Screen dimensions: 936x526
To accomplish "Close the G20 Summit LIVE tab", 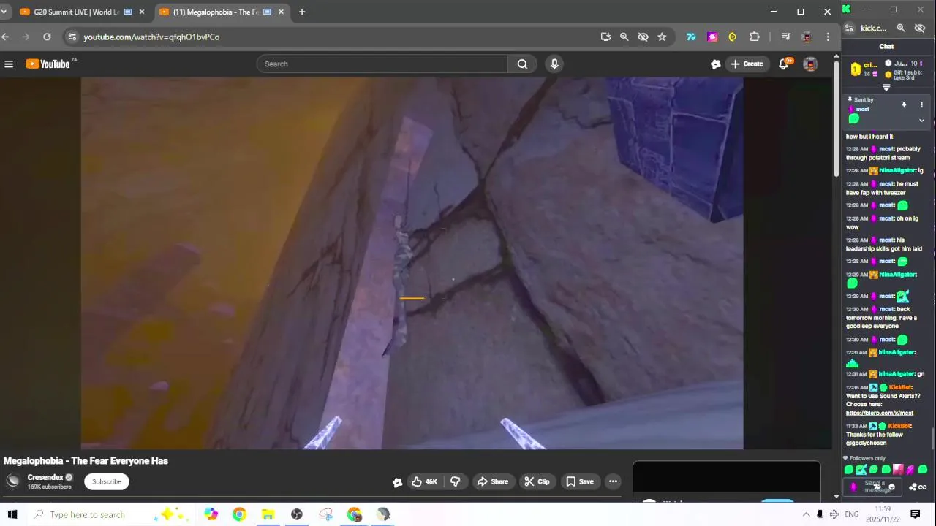I will pyautogui.click(x=142, y=12).
